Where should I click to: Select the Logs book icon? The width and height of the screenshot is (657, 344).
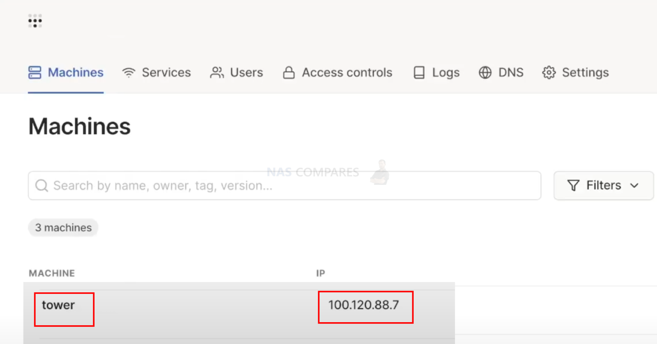[419, 72]
